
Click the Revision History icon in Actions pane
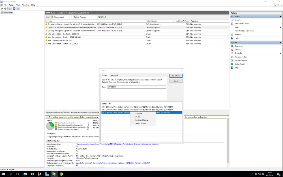232,57
